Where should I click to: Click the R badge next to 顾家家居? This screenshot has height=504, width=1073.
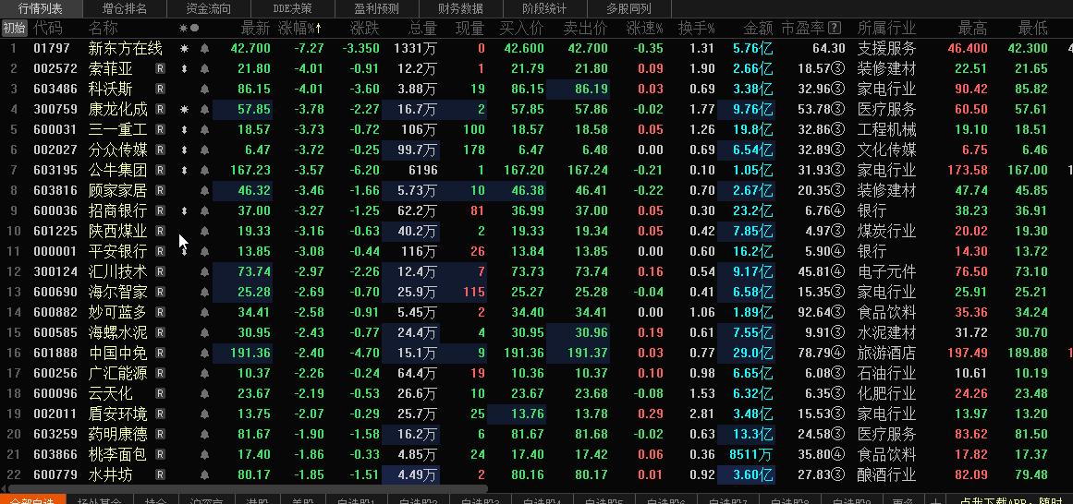tap(160, 191)
